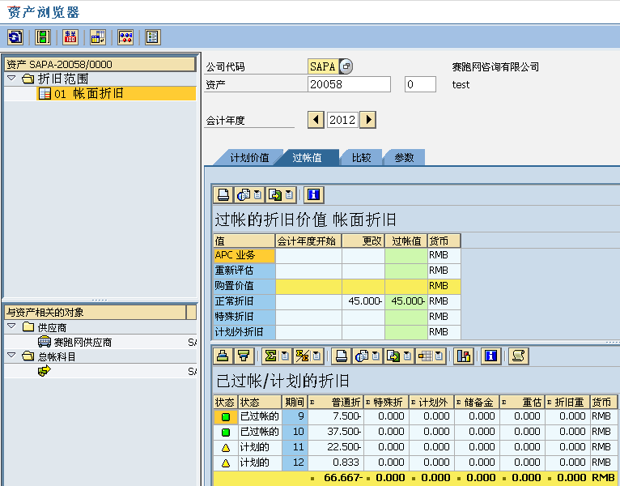This screenshot has width=620, height=486.
Task: Click the asset subnumber field showing 0
Action: 420,84
